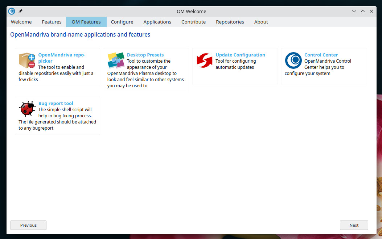Select the OM Features tab
The height and width of the screenshot is (239, 382).
(x=86, y=22)
